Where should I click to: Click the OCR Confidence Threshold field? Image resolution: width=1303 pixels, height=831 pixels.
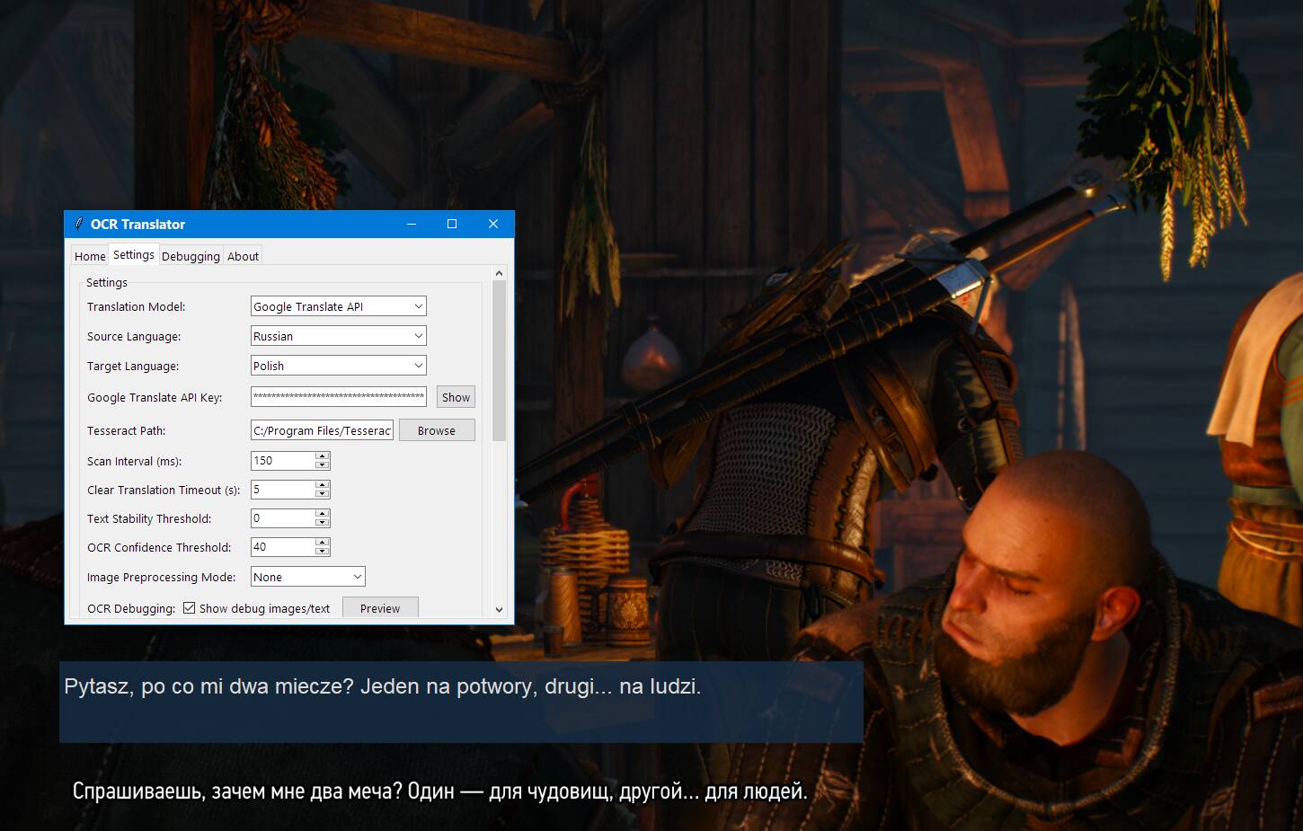click(x=283, y=546)
